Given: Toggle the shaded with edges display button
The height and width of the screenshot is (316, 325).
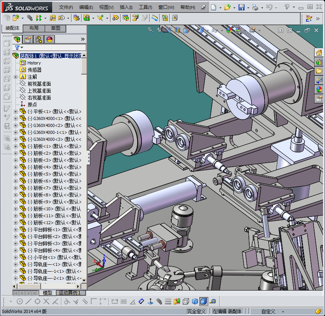Looking at the screenshot, I should [204, 301].
